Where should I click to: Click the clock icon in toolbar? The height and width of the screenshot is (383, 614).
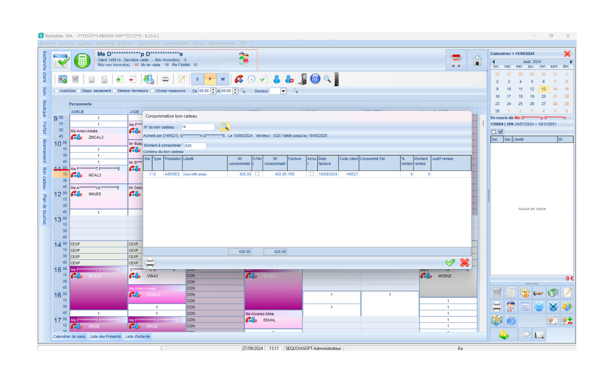tap(251, 79)
